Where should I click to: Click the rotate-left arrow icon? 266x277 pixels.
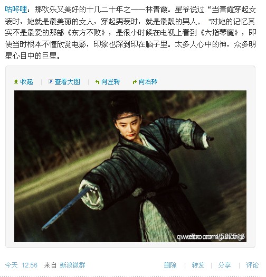97,82
